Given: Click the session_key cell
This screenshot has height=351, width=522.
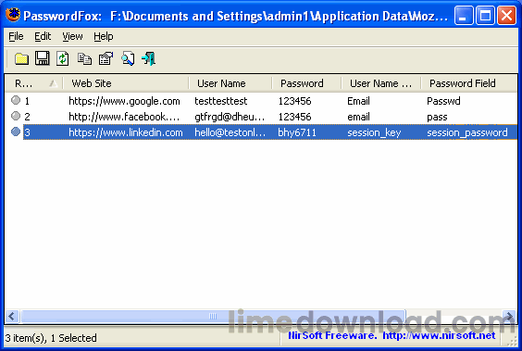Looking at the screenshot, I should [x=374, y=132].
